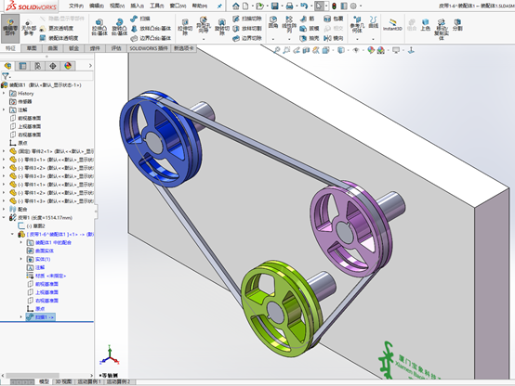This screenshot has height=386, width=515.
Task: Open the filter funnel dropdown
Action: coord(7,76)
